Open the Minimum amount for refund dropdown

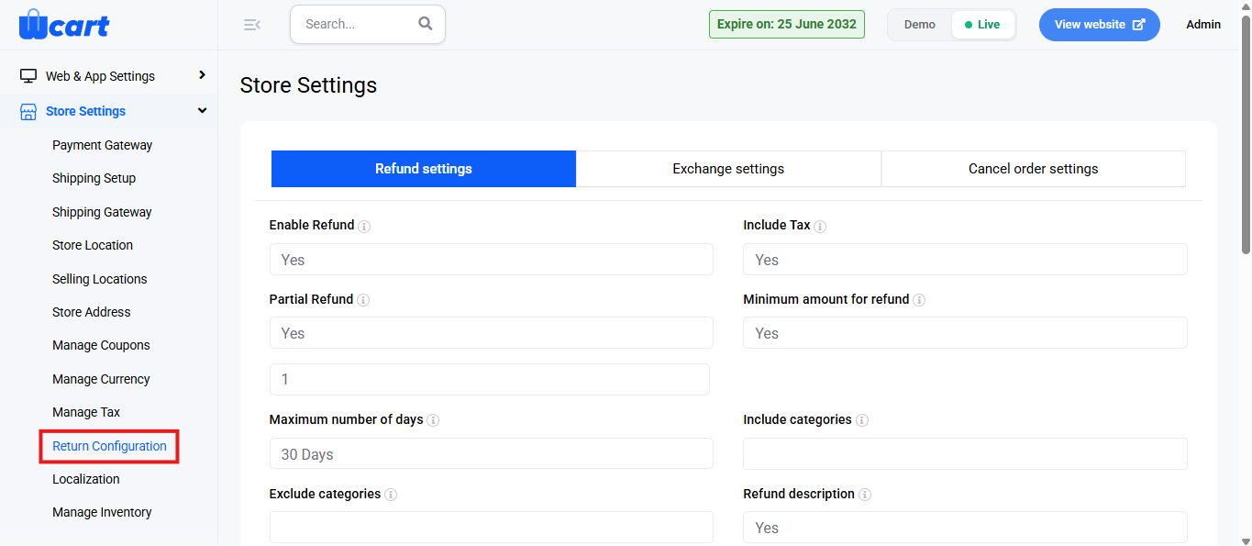(x=965, y=333)
